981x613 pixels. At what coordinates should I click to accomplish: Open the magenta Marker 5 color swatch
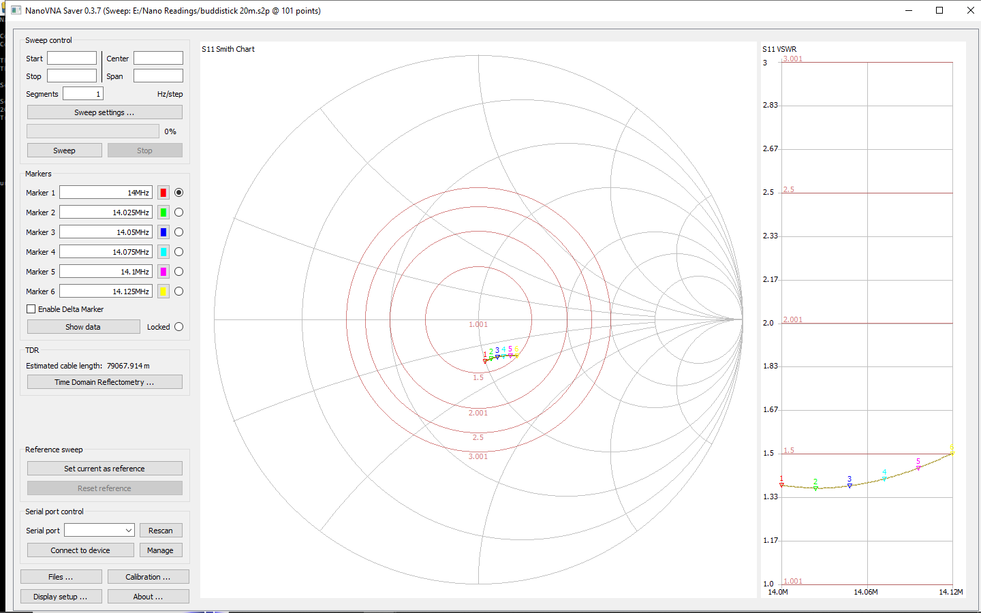tap(163, 272)
